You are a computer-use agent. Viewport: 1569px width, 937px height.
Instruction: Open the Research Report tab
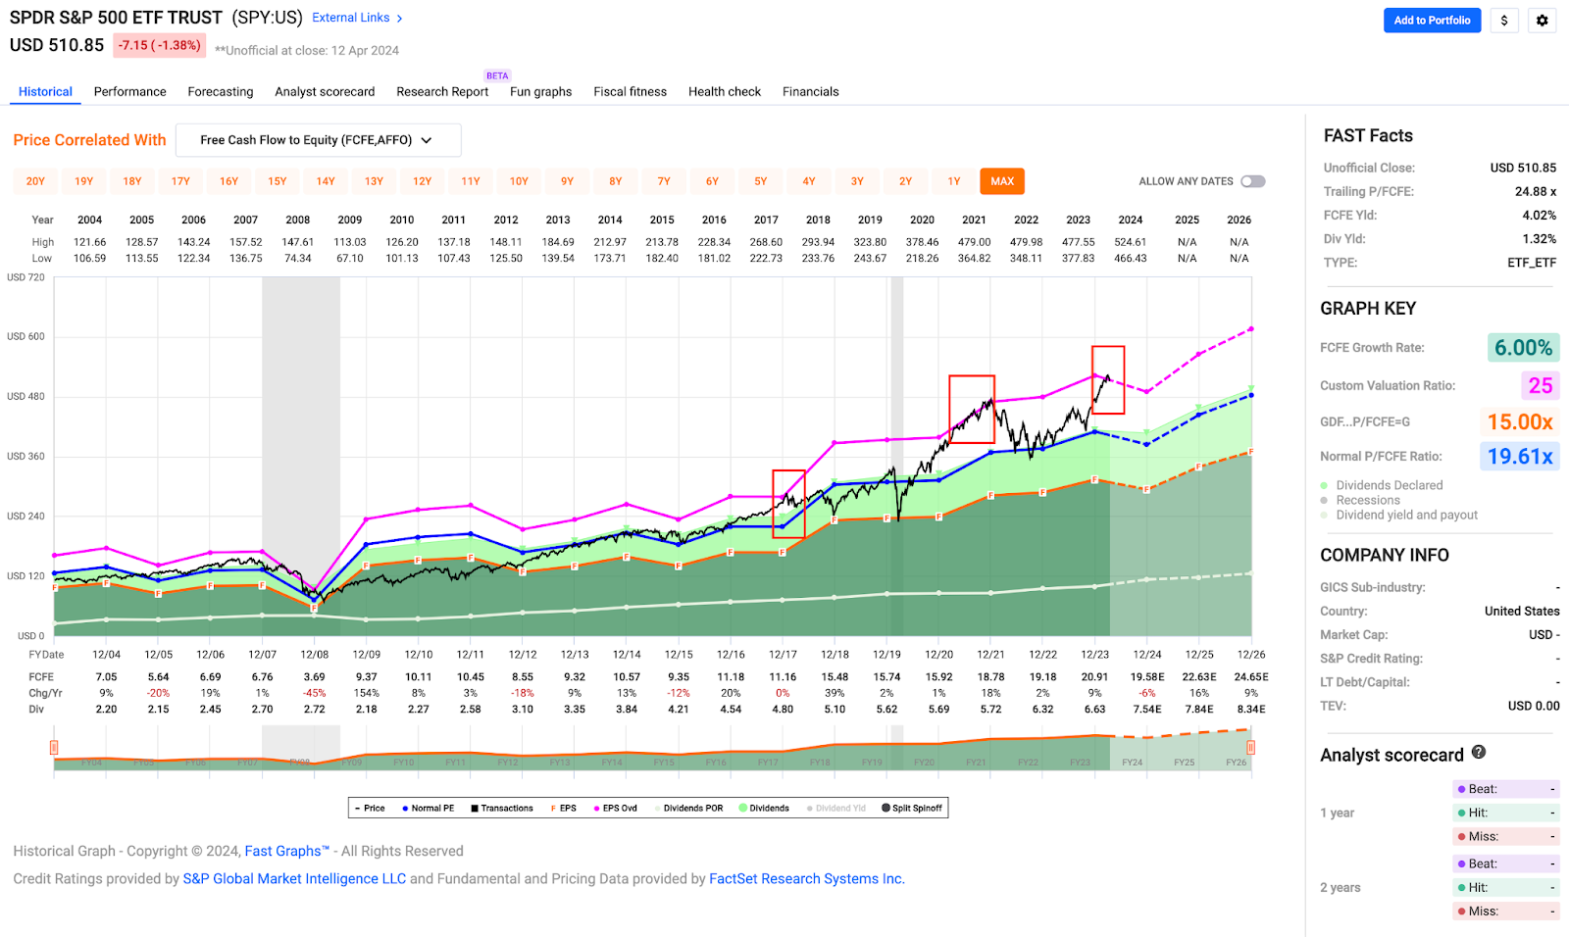click(442, 92)
